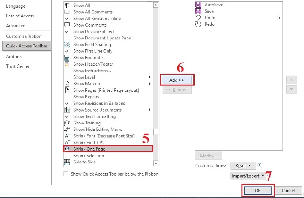Toggle Show Quick Access Toolbar below the Ribbon
Image resolution: width=304 pixels, height=198 pixels.
(x=66, y=174)
